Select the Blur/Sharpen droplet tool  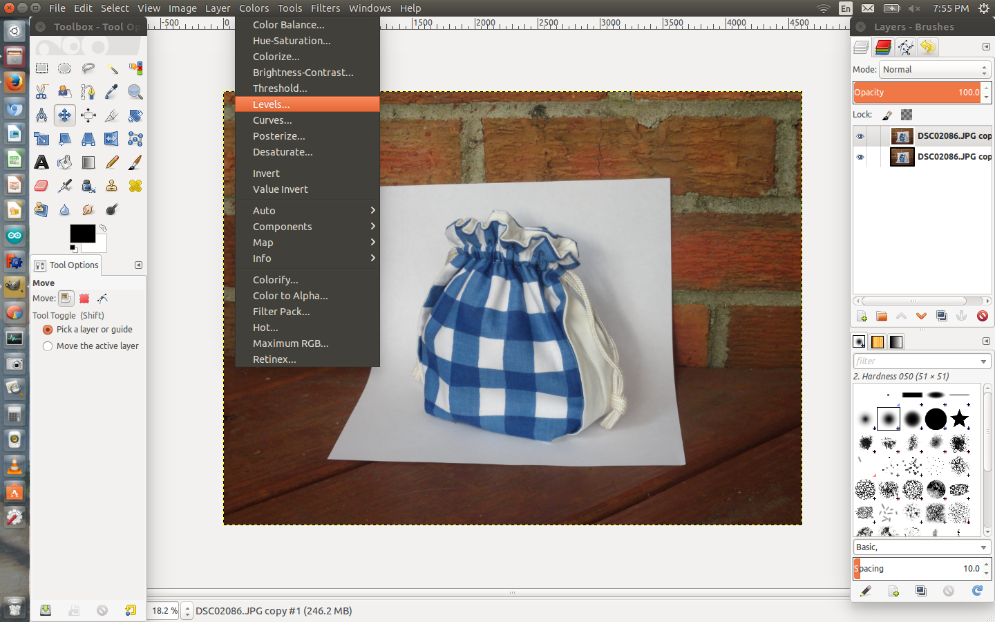point(65,209)
